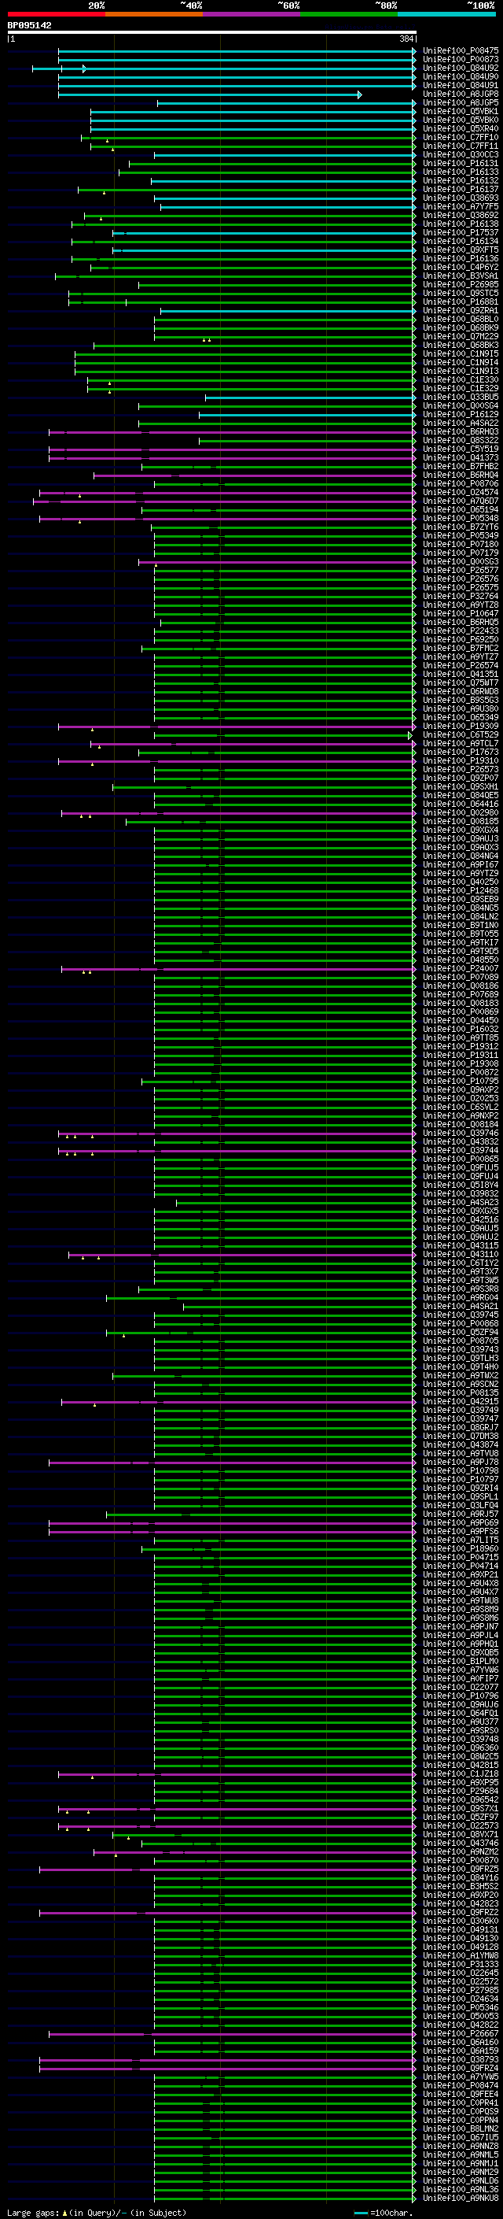The height and width of the screenshot is (2219, 503).
Task: Select hit UniRef100_B3H5S2
Action: point(461,1887)
